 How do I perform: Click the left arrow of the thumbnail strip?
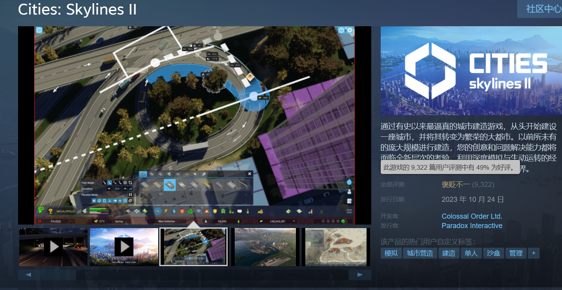29,275
